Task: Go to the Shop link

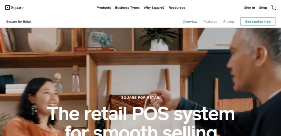Action: [x=263, y=8]
